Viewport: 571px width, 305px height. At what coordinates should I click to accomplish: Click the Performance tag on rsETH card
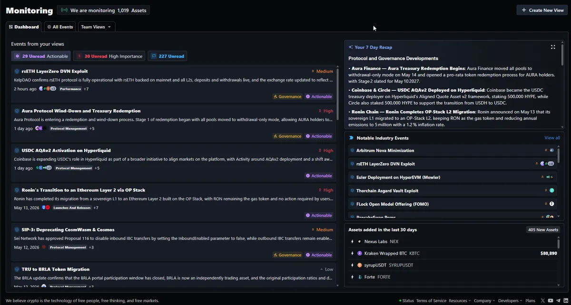(70, 89)
